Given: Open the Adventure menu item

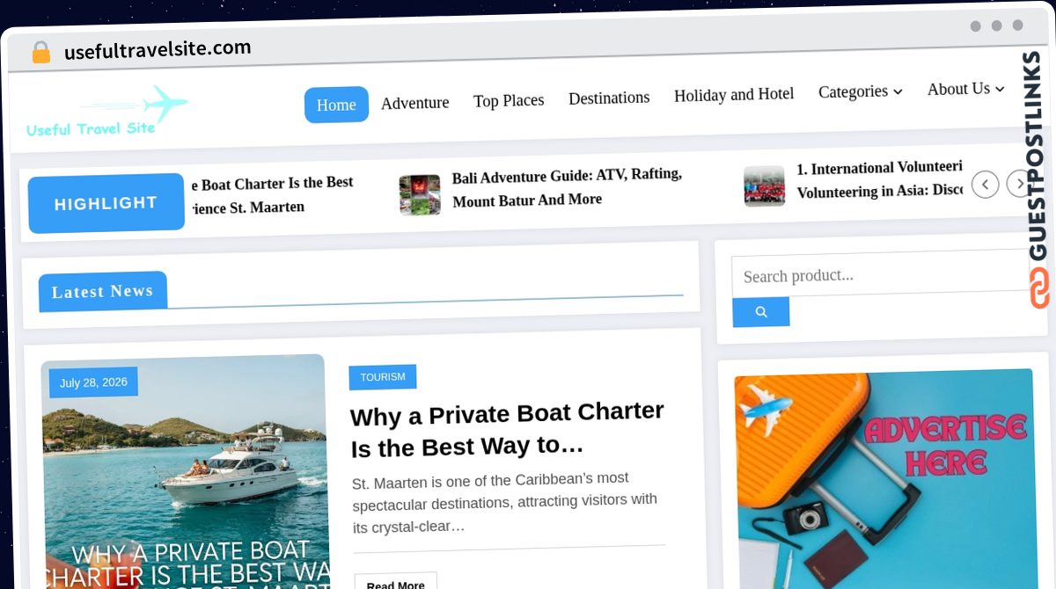Looking at the screenshot, I should tap(415, 103).
